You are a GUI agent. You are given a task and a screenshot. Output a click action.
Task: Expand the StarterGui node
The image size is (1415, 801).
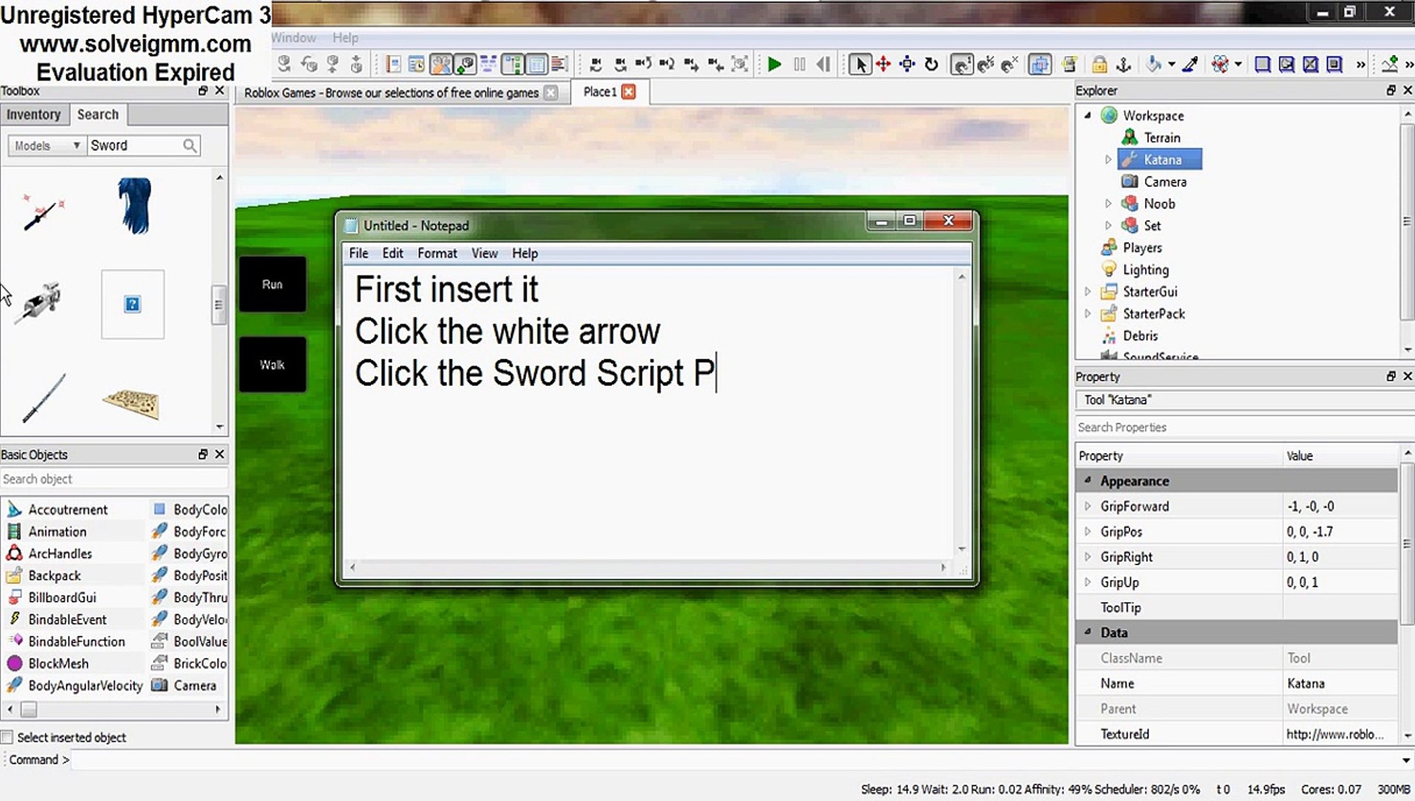tap(1088, 291)
